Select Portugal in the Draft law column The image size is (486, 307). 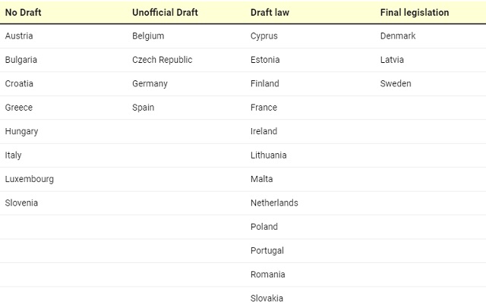click(x=267, y=251)
